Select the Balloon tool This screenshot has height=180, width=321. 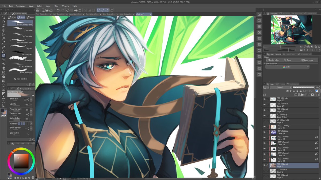pos(3,102)
